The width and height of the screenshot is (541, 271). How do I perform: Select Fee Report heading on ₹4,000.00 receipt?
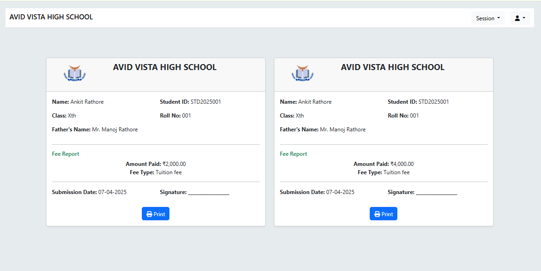tap(293, 154)
